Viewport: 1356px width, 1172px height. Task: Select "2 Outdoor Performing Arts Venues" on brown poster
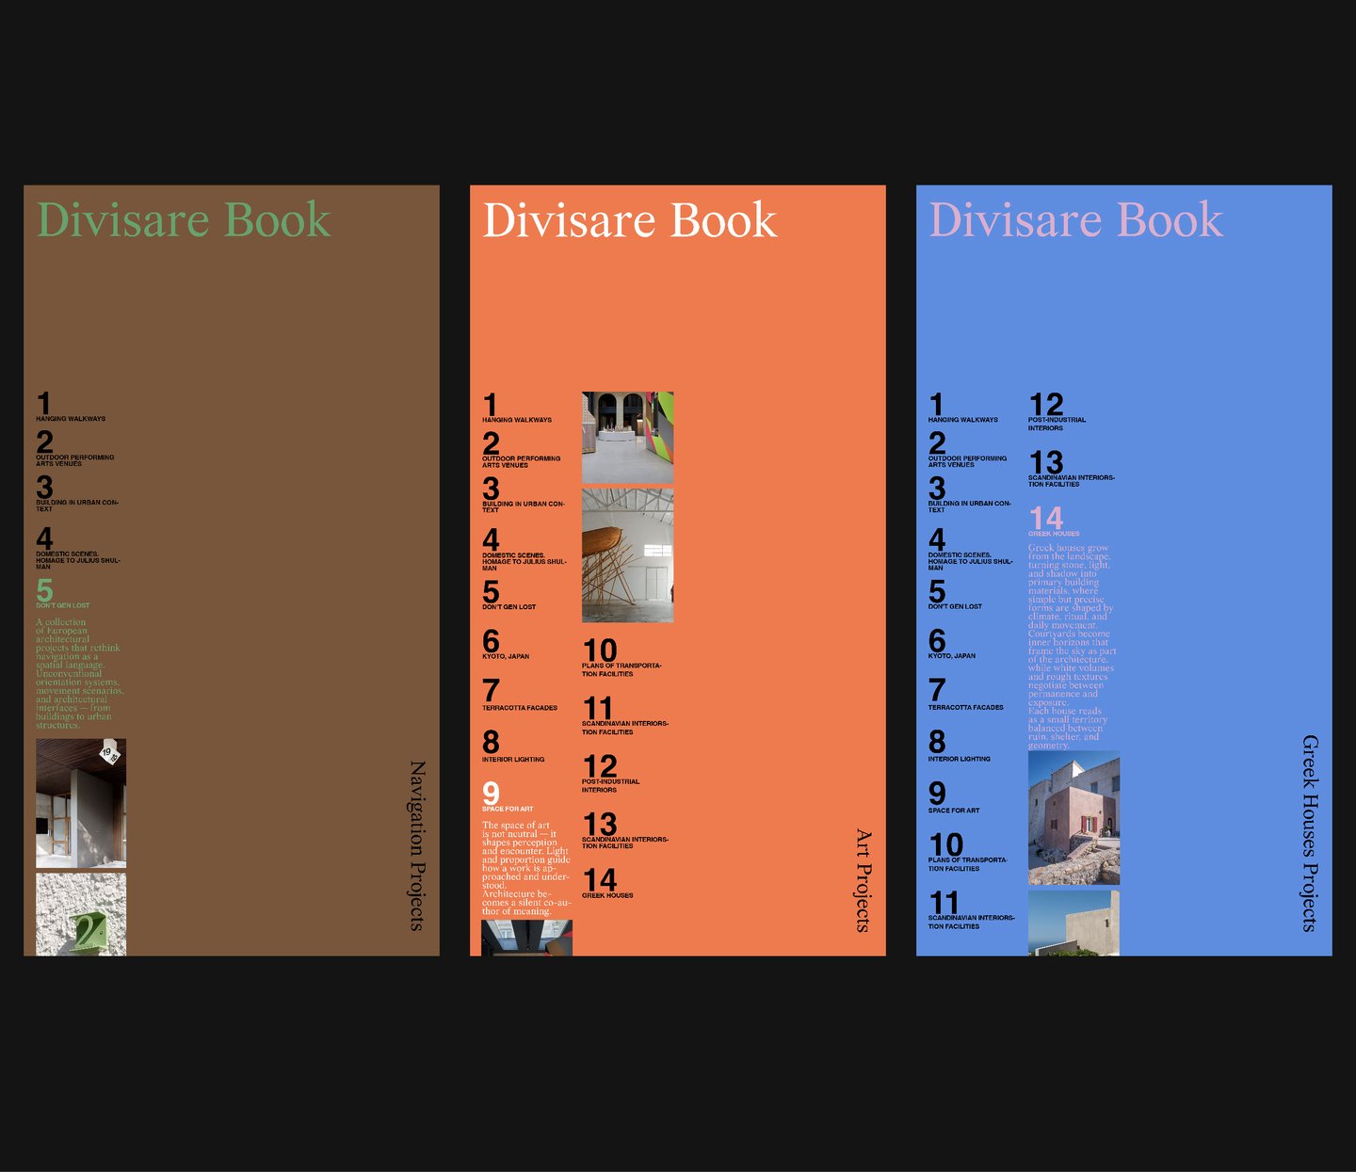pos(75,448)
